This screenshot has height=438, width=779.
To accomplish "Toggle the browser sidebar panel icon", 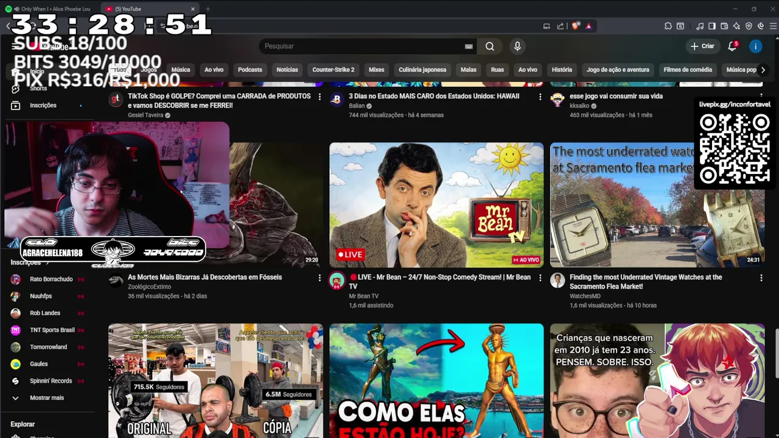I will click(x=712, y=26).
